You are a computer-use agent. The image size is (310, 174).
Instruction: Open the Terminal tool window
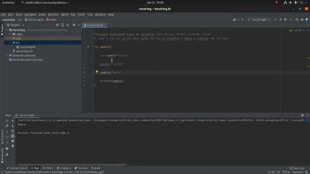pyautogui.click(x=81, y=168)
